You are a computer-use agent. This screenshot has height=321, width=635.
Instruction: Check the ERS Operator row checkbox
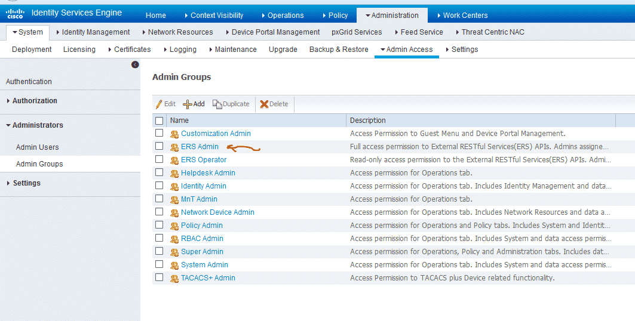point(159,159)
